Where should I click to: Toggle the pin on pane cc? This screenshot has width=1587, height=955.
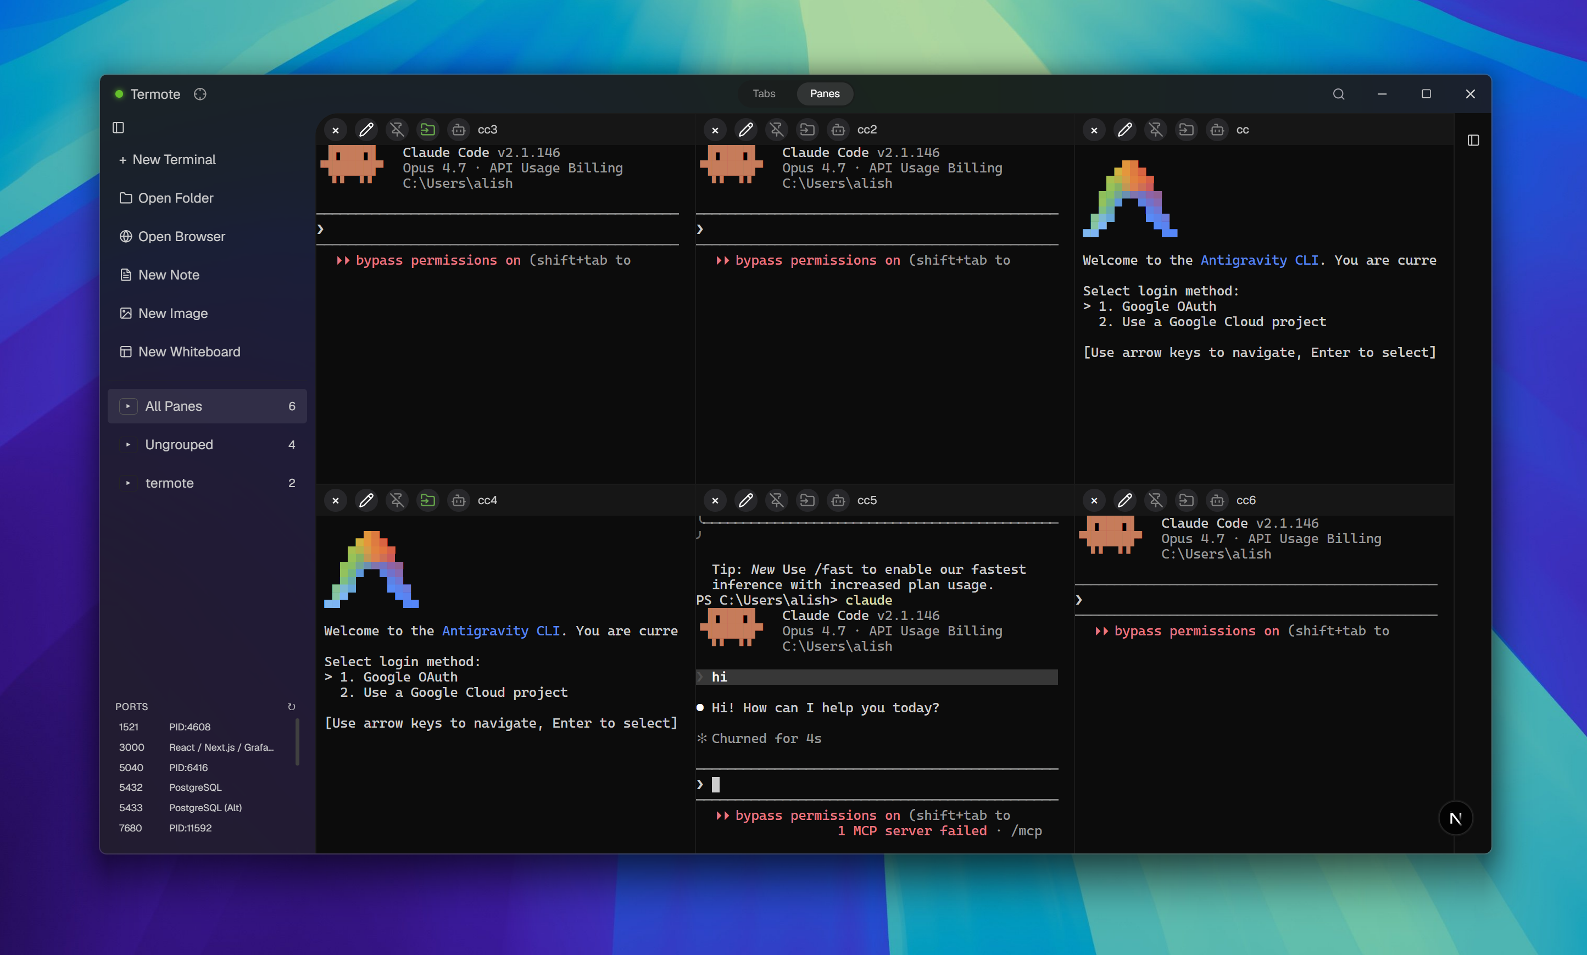click(x=1156, y=130)
